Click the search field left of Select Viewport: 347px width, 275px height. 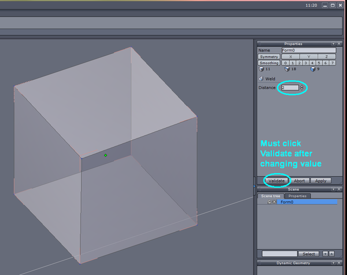coord(280,254)
